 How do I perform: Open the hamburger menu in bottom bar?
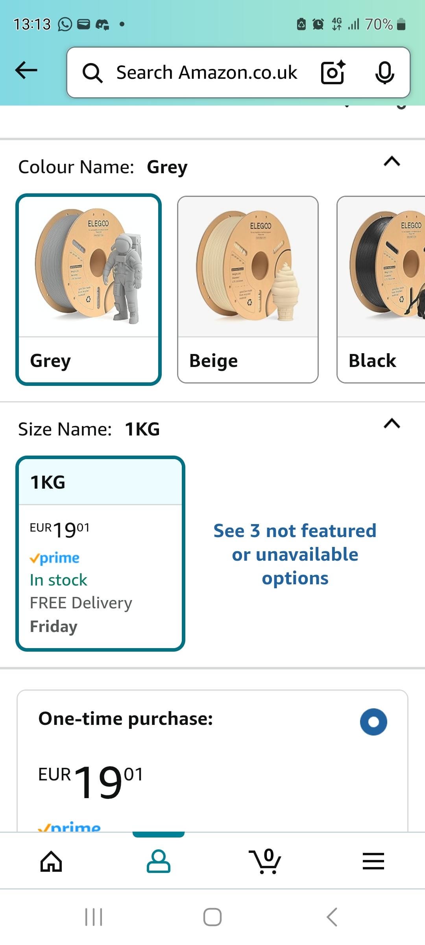[x=373, y=861]
